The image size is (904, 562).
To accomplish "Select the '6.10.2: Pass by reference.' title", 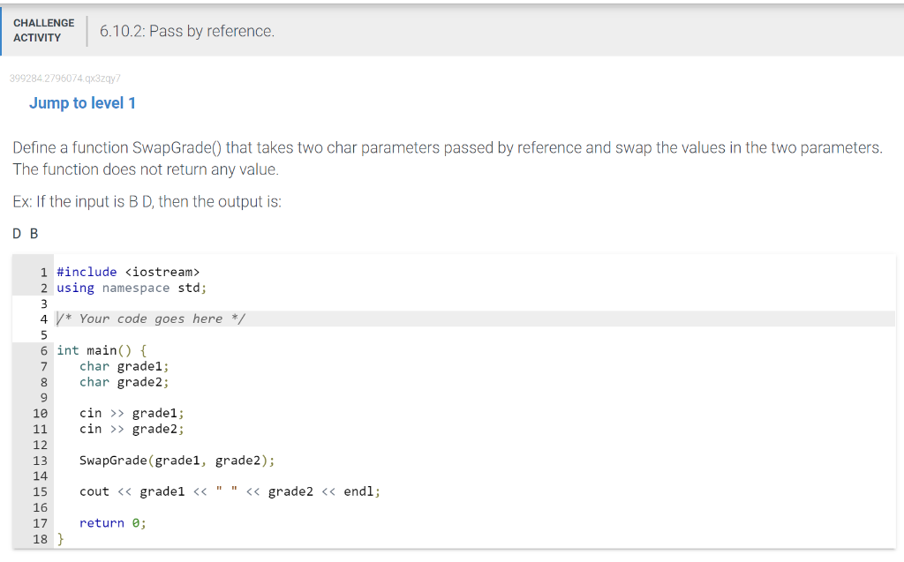I will pyautogui.click(x=187, y=31).
